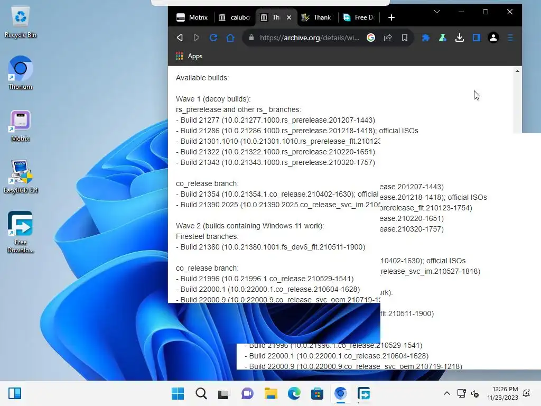Go back using the browser back arrow
The image size is (541, 406).
180,38
